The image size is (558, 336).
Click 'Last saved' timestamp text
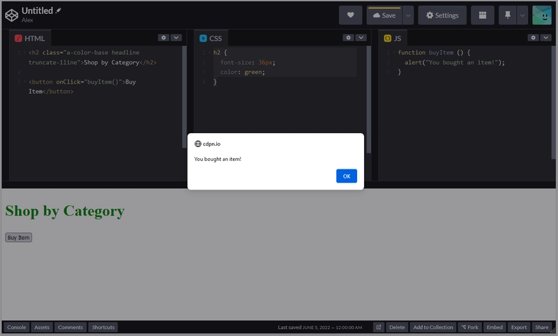[320, 327]
